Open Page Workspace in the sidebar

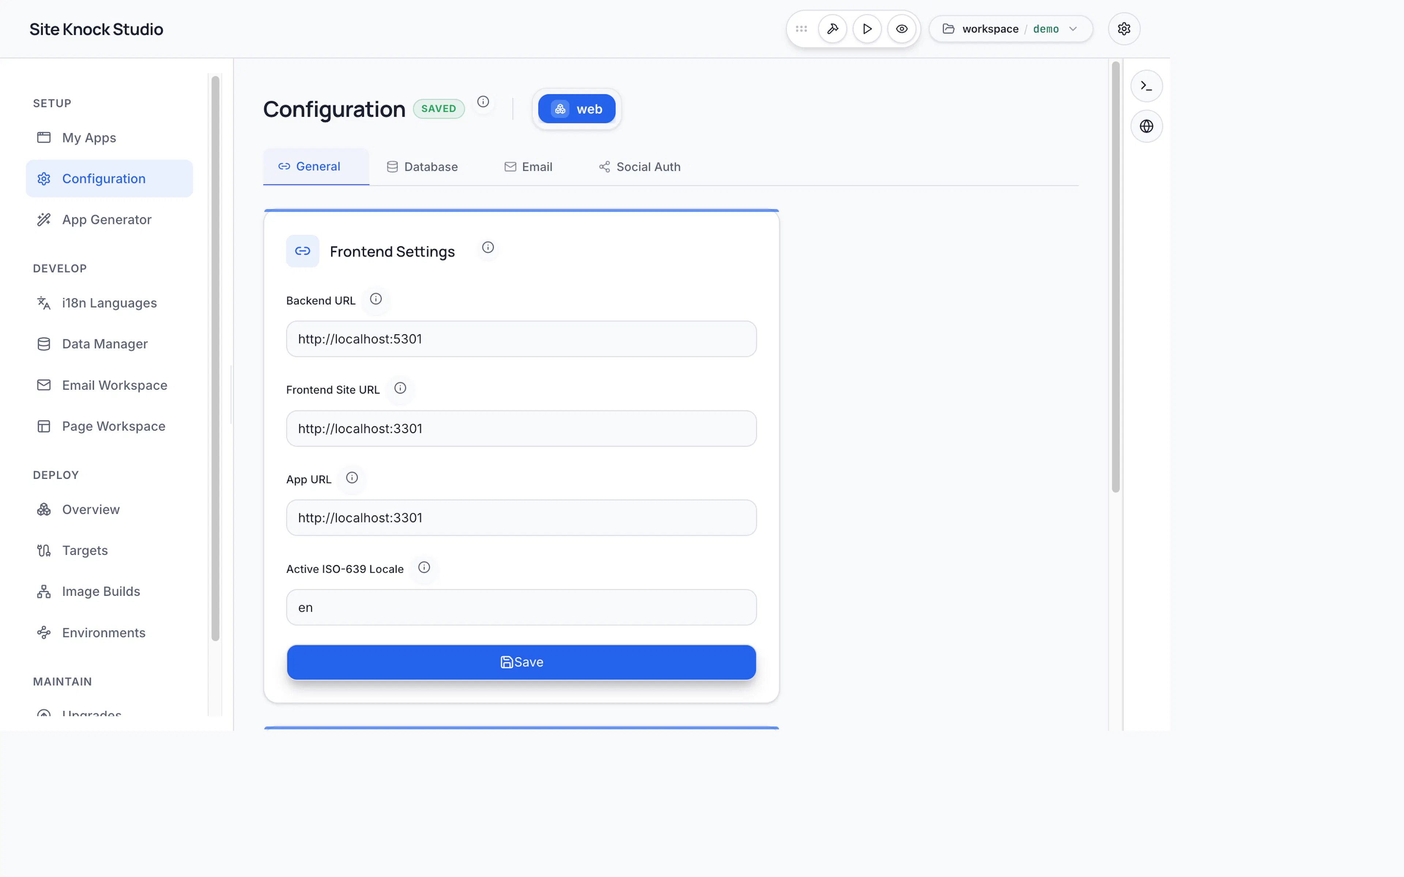point(109,426)
